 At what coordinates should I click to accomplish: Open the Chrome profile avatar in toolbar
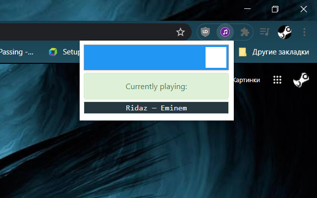[284, 32]
